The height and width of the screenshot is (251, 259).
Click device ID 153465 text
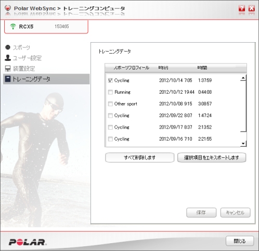coord(62,27)
